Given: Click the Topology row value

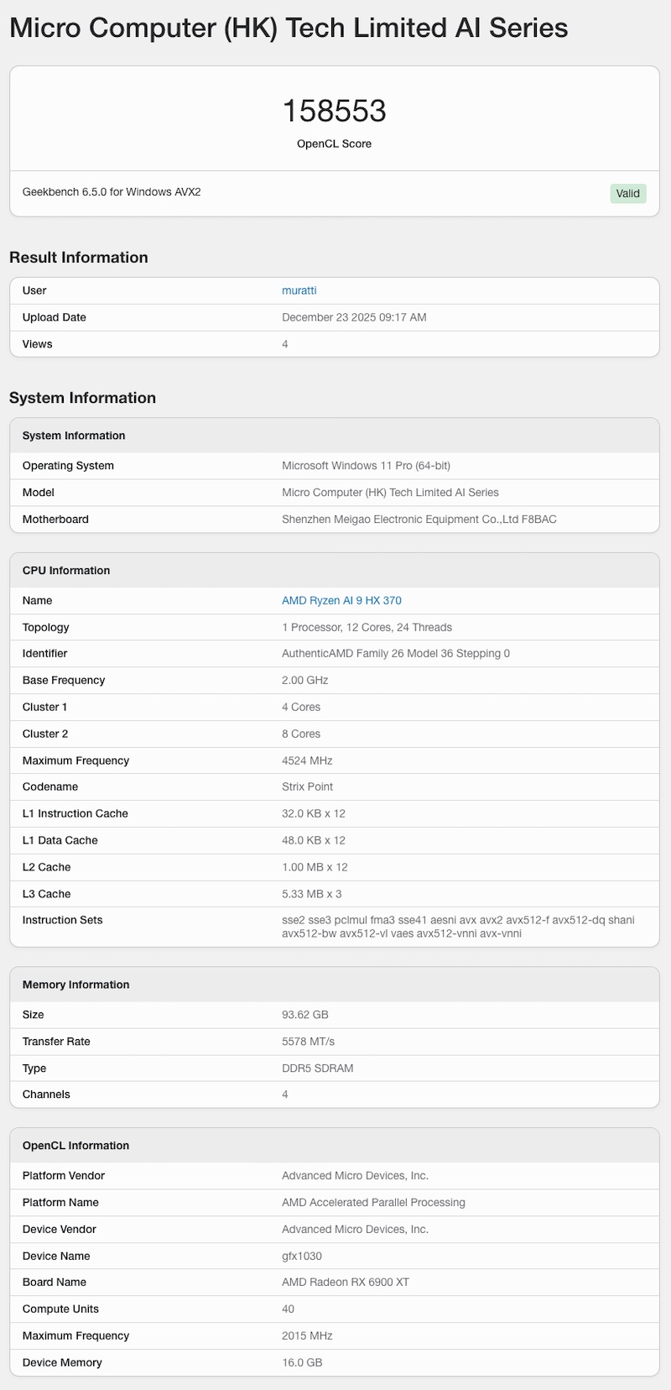Looking at the screenshot, I should 367,627.
